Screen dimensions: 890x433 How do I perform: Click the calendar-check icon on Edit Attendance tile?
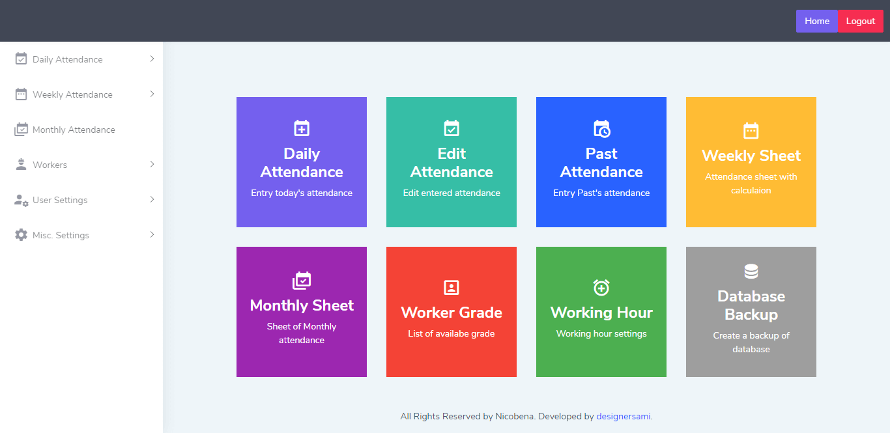452,128
